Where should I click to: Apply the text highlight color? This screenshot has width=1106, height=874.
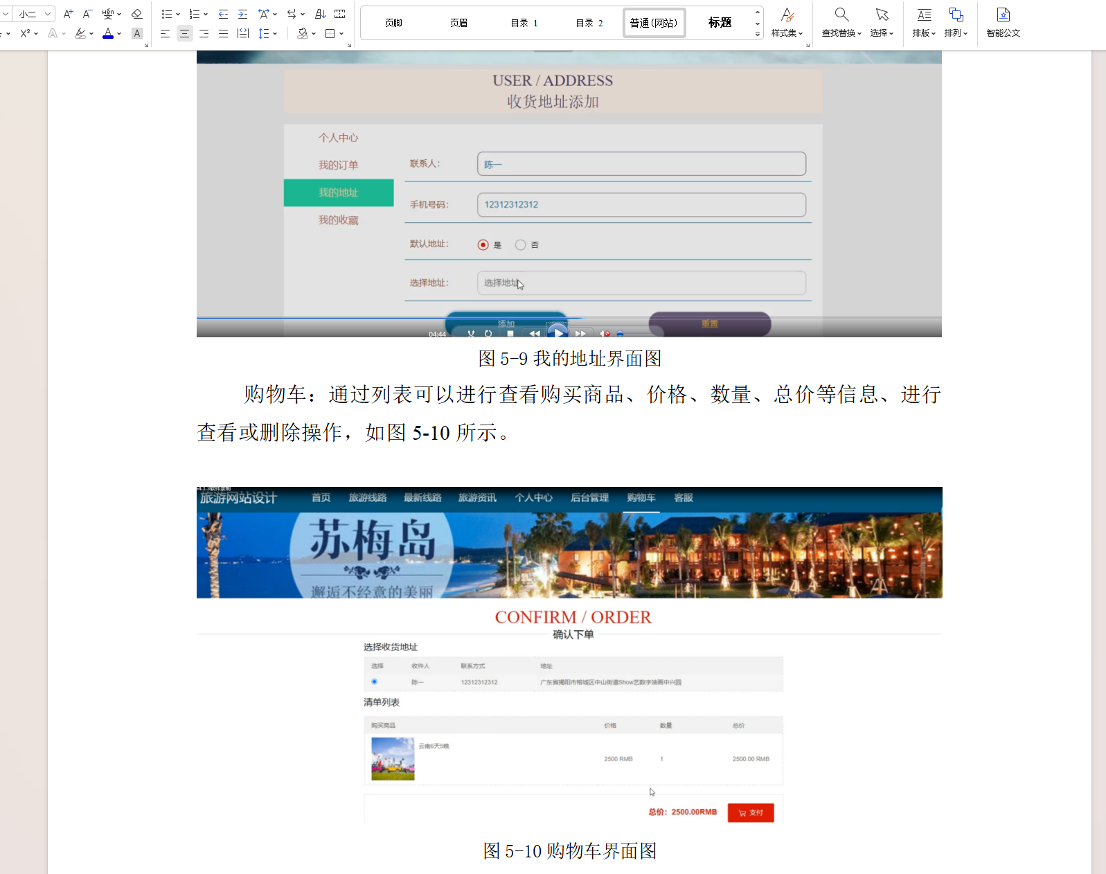80,33
